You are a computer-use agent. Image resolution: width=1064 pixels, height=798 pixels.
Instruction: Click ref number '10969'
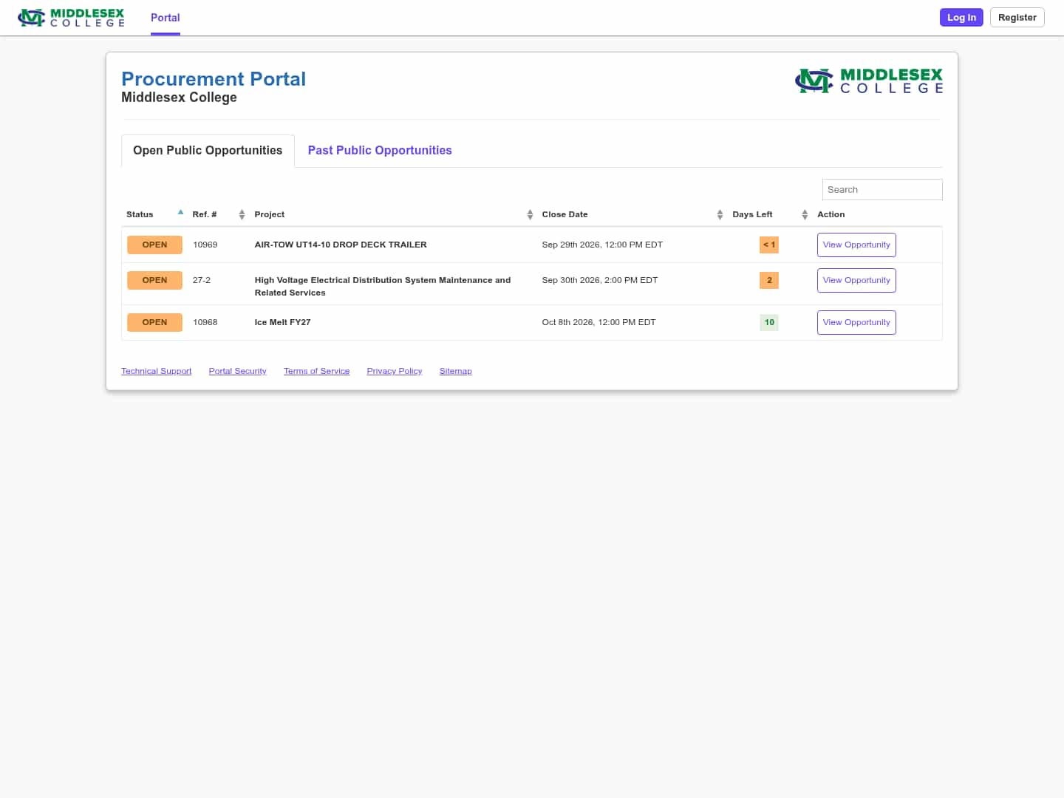[205, 245]
